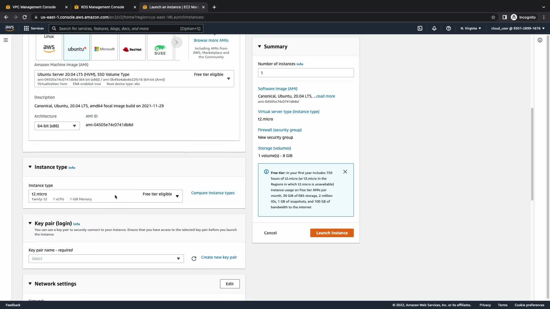Click the AWS support help icon
The width and height of the screenshot is (550, 309).
pos(449,28)
